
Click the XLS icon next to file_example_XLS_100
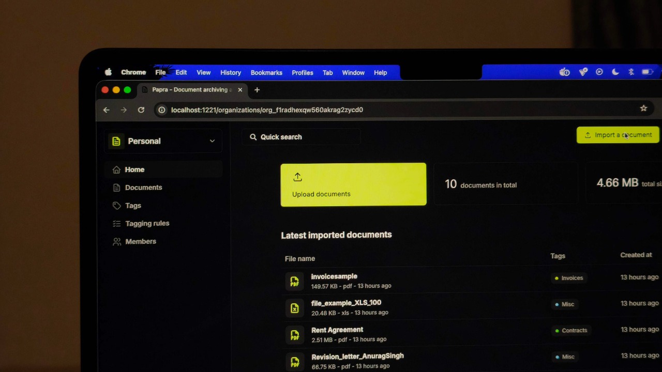pyautogui.click(x=294, y=308)
